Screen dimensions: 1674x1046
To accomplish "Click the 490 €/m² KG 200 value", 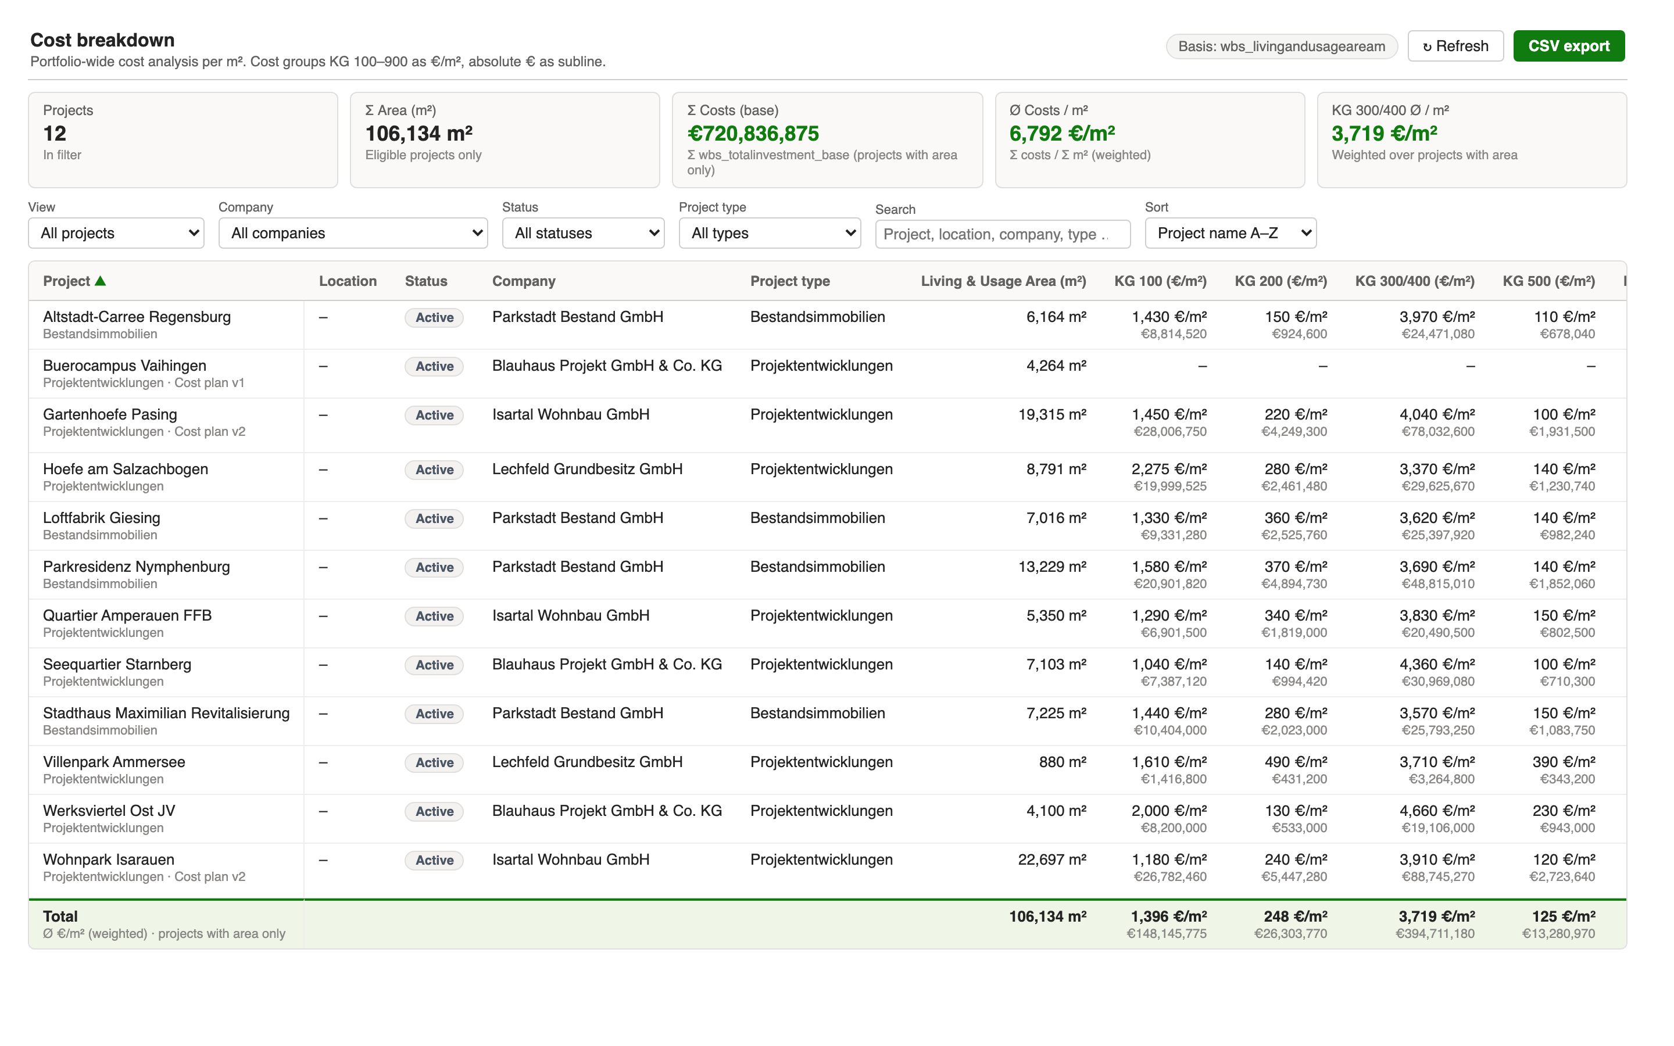I will (1296, 762).
